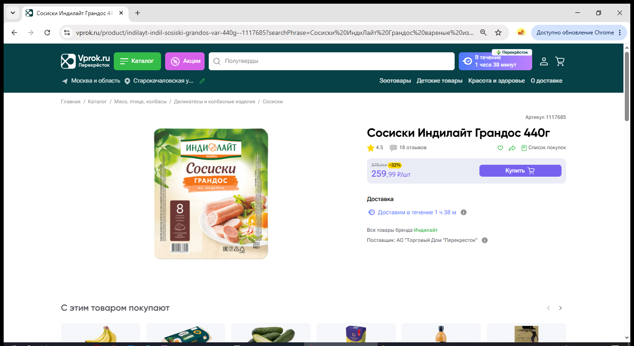Show previous items in the carousel
Image resolution: width=634 pixels, height=346 pixels.
pyautogui.click(x=548, y=308)
